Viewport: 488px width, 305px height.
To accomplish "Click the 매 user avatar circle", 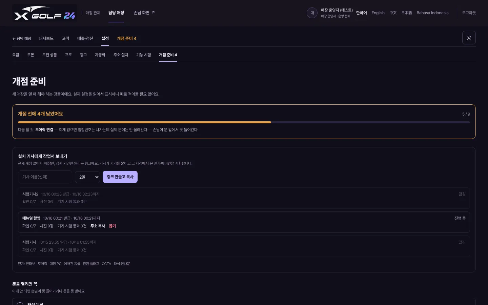I will pos(312,13).
